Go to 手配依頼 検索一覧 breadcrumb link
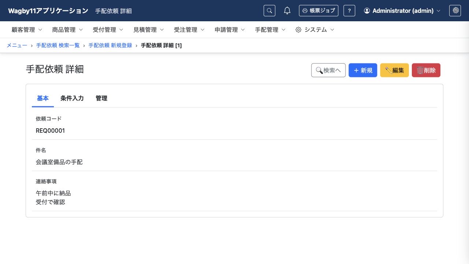Image resolution: width=469 pixels, height=264 pixels. 58,45
